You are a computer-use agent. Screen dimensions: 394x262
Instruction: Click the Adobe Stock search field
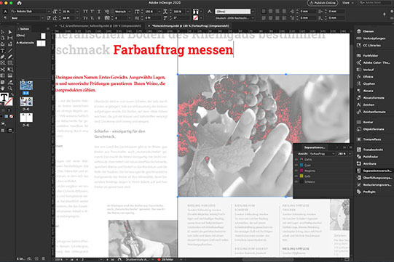click(376, 3)
